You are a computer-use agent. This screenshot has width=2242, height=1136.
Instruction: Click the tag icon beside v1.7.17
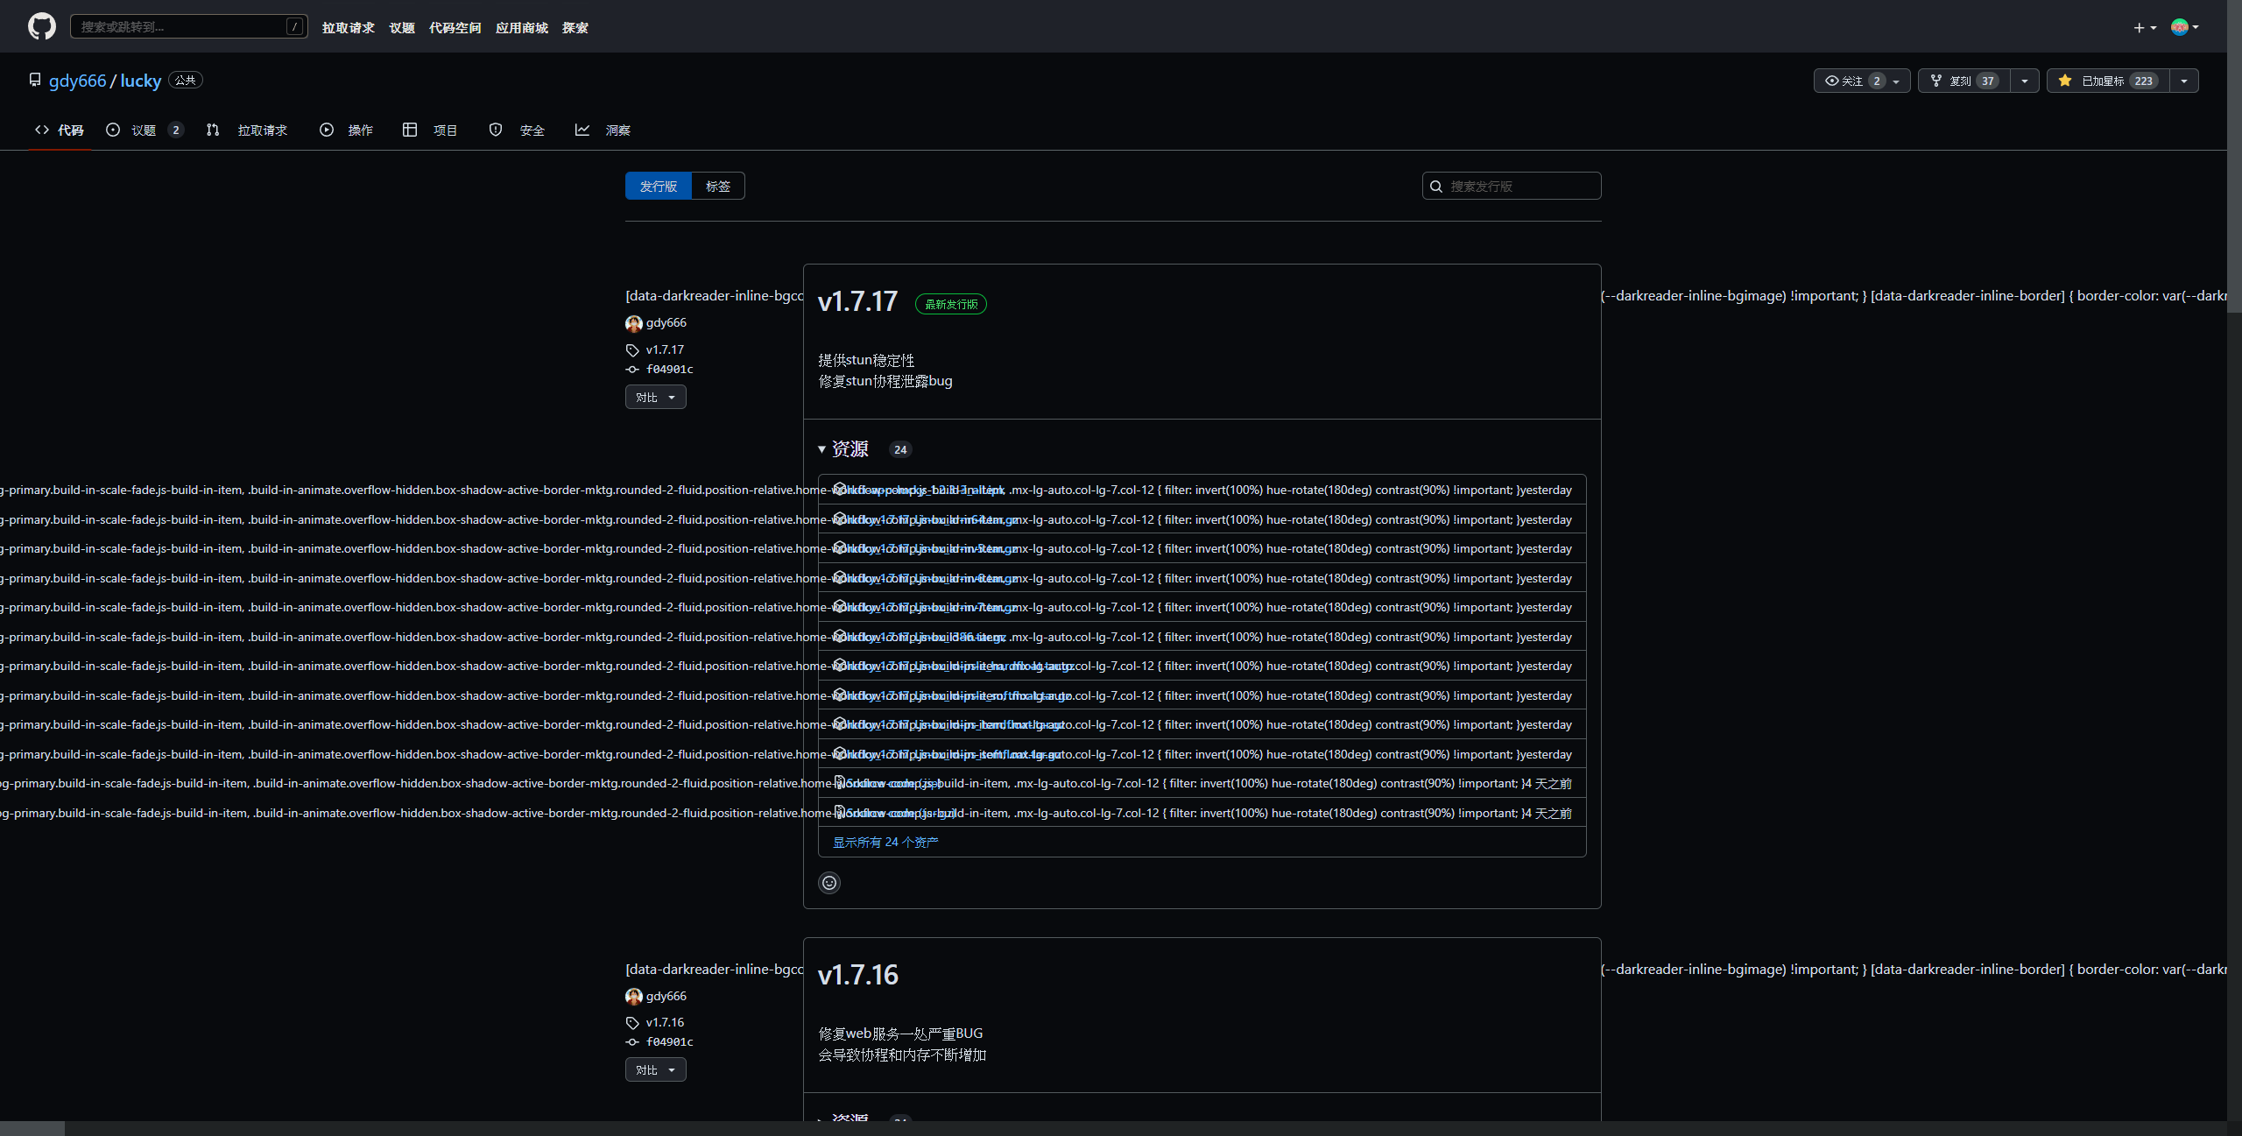632,349
